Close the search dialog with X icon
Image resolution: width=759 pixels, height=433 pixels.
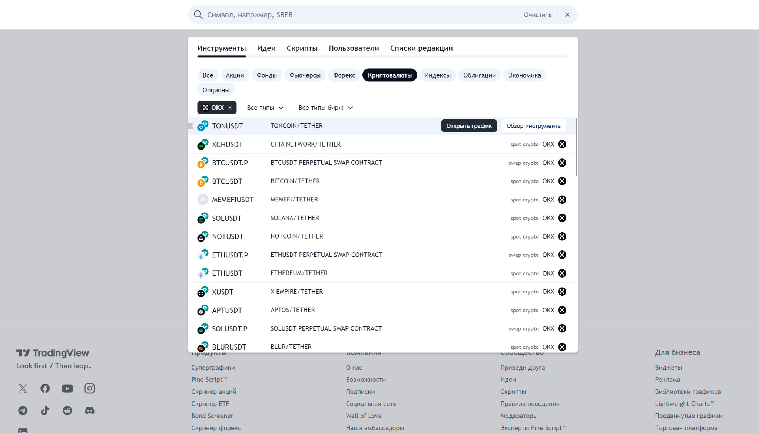pos(567,15)
